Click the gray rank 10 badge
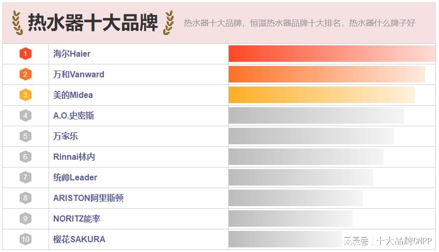439x252 pixels. click(25, 239)
